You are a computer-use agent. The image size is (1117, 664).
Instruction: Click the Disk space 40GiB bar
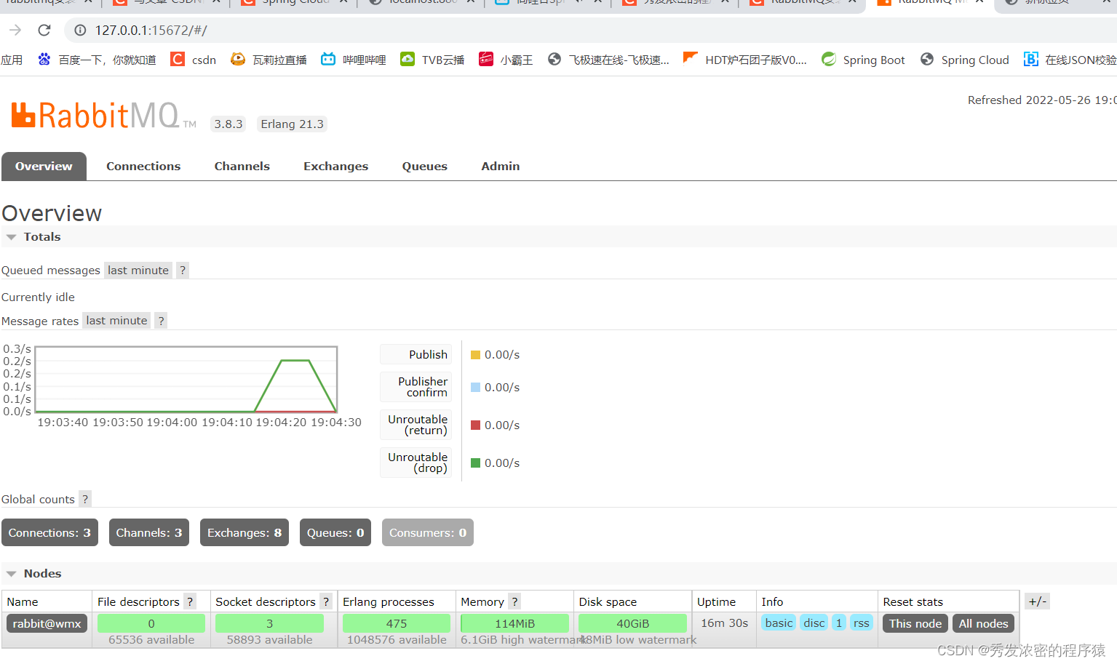click(632, 623)
